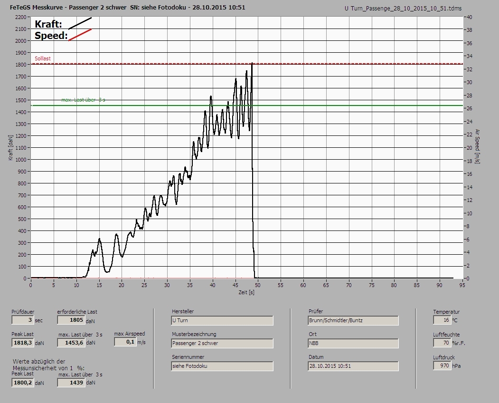Click the red Sollast label on the chart
Viewport: 499px width, 403px height.
43,58
